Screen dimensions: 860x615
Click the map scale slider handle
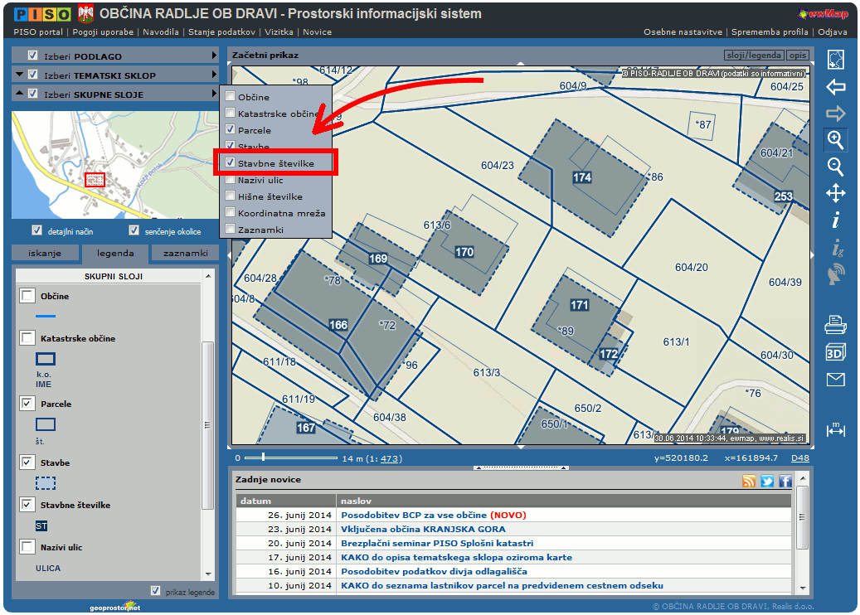pos(263,457)
